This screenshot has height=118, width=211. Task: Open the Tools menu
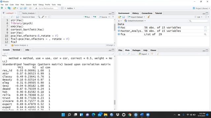53,5
